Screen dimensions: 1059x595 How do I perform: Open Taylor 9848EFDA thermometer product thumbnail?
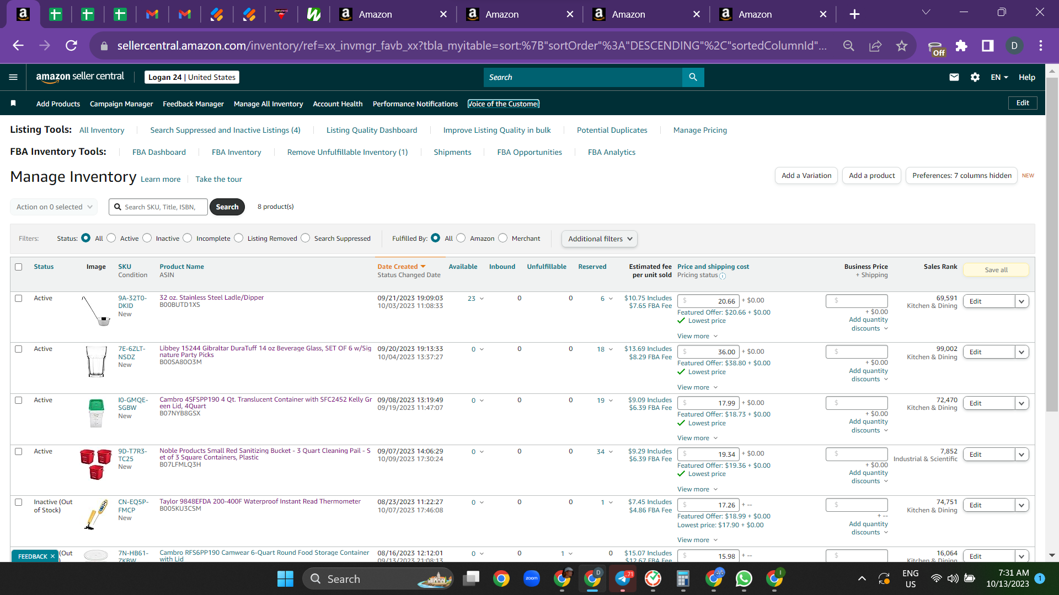click(96, 515)
